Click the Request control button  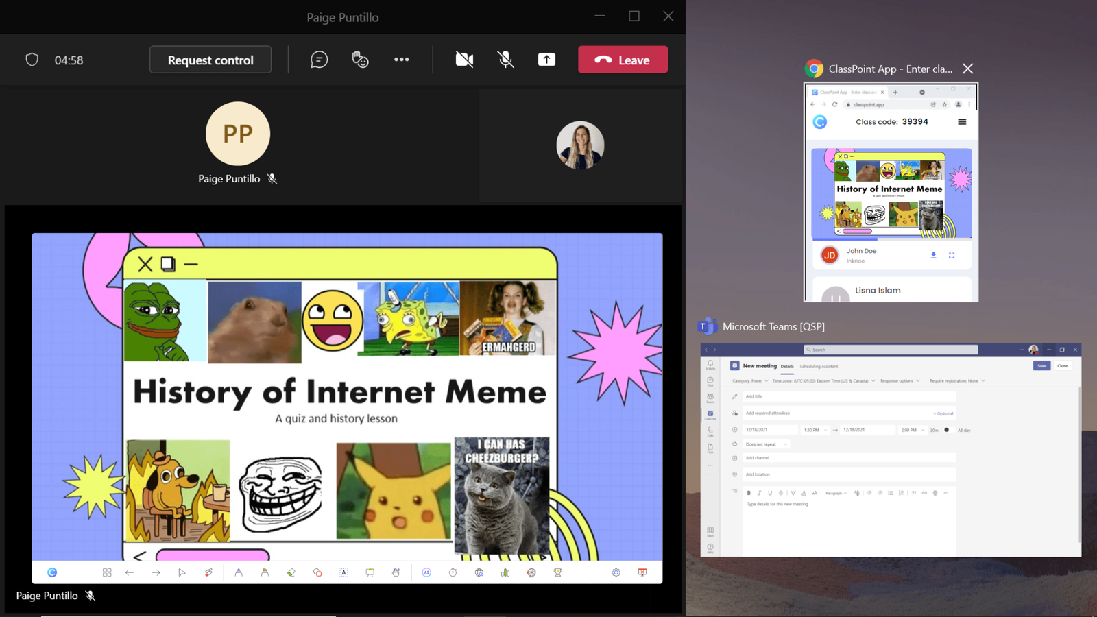pos(210,60)
